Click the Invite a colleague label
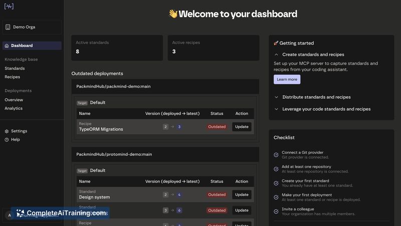 298,209
